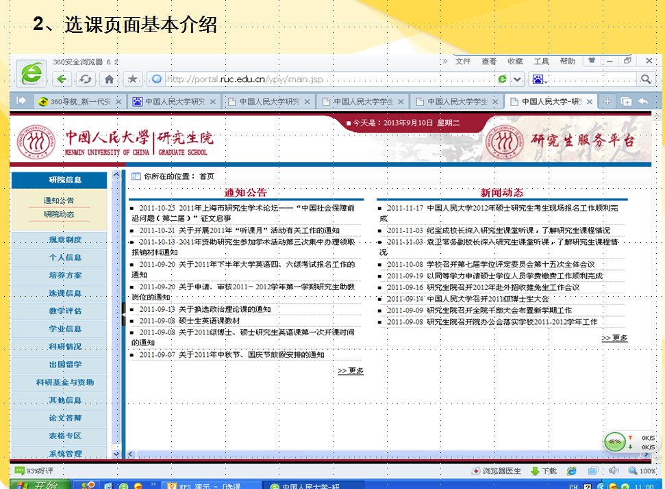Open the address bar dropdown arrow
665x489 pixels.
tap(518, 79)
